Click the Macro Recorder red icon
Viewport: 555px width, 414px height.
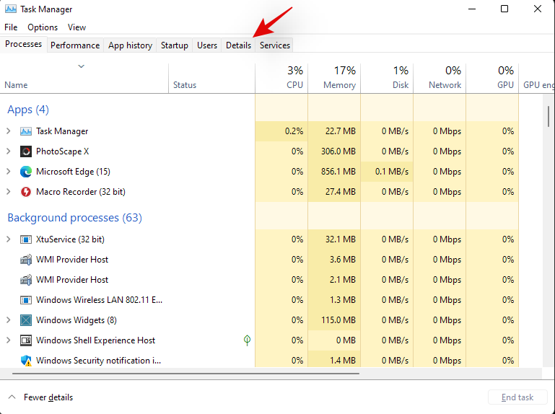(26, 192)
